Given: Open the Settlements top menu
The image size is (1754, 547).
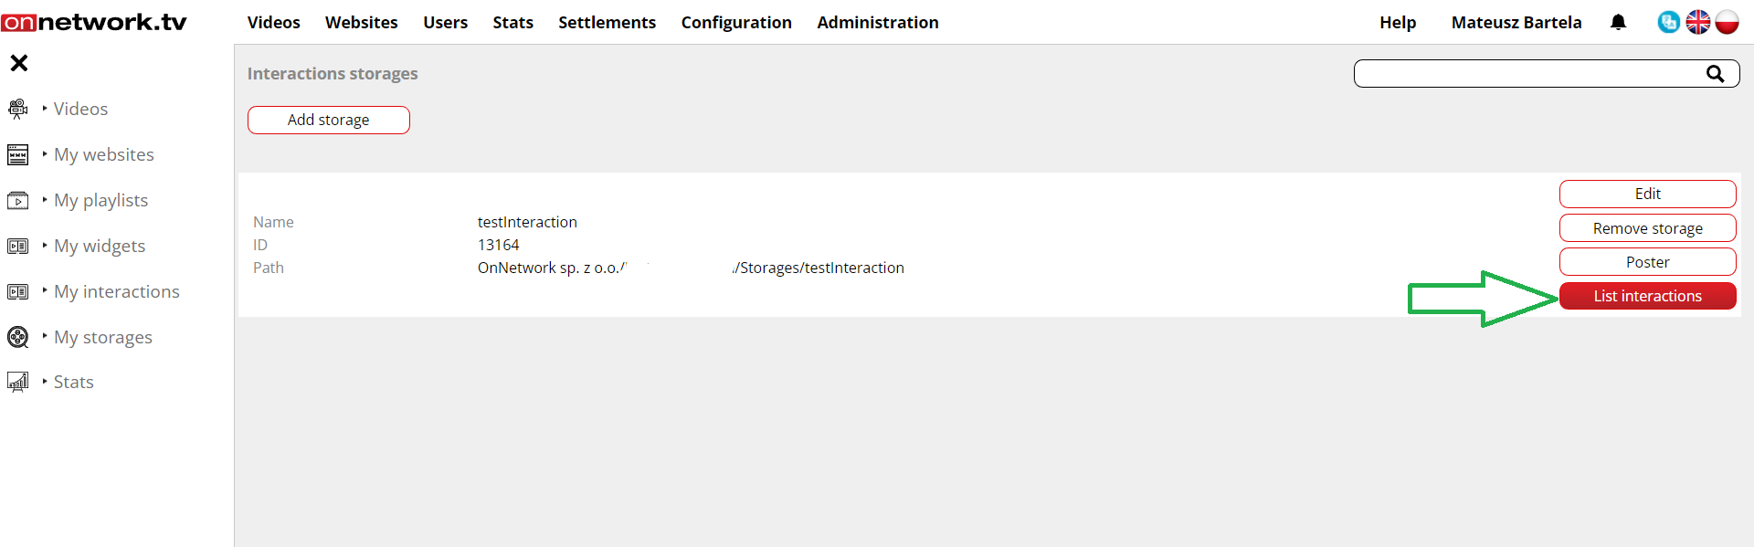Looking at the screenshot, I should point(607,22).
